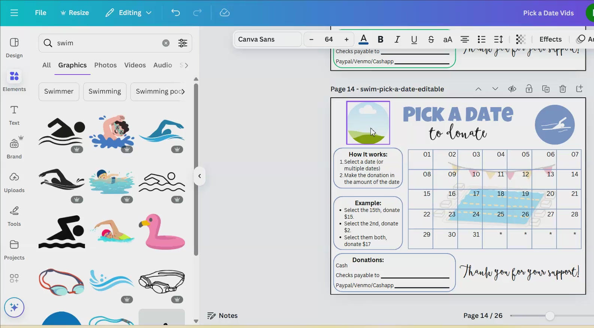Viewport: 594px width, 328px height.
Task: Open the Canva Sans font dropdown
Action: tap(267, 39)
